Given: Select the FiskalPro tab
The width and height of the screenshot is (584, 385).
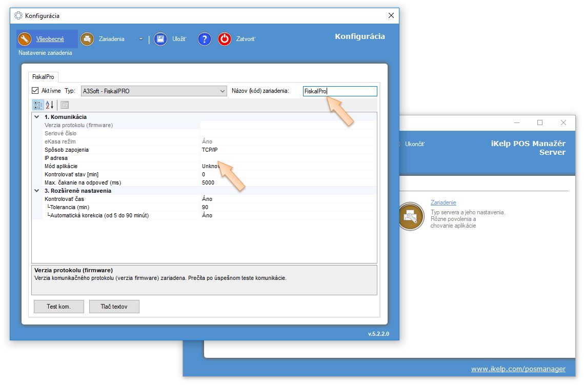Looking at the screenshot, I should [x=43, y=77].
